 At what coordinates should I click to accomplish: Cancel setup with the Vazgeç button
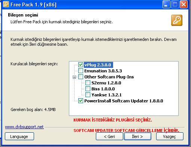point(170,136)
